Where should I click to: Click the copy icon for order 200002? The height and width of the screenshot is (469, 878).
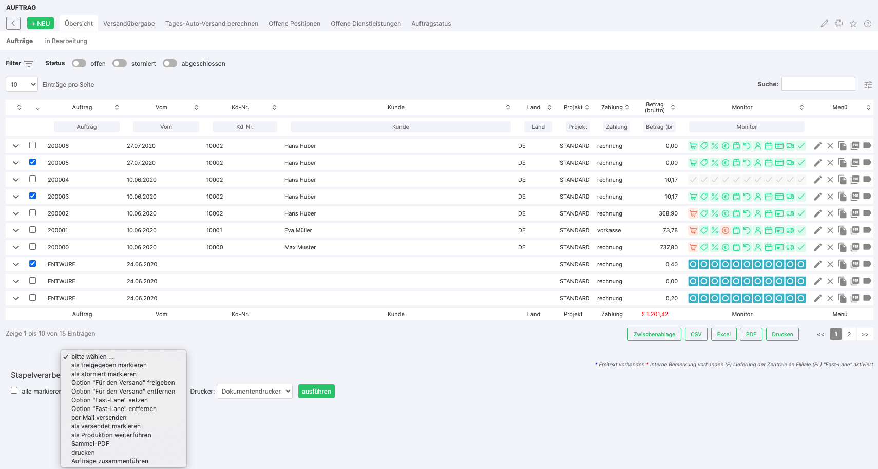tap(842, 213)
